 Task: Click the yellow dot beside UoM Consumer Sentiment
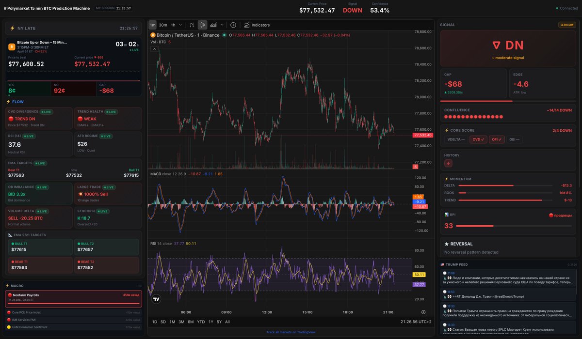coord(9,327)
